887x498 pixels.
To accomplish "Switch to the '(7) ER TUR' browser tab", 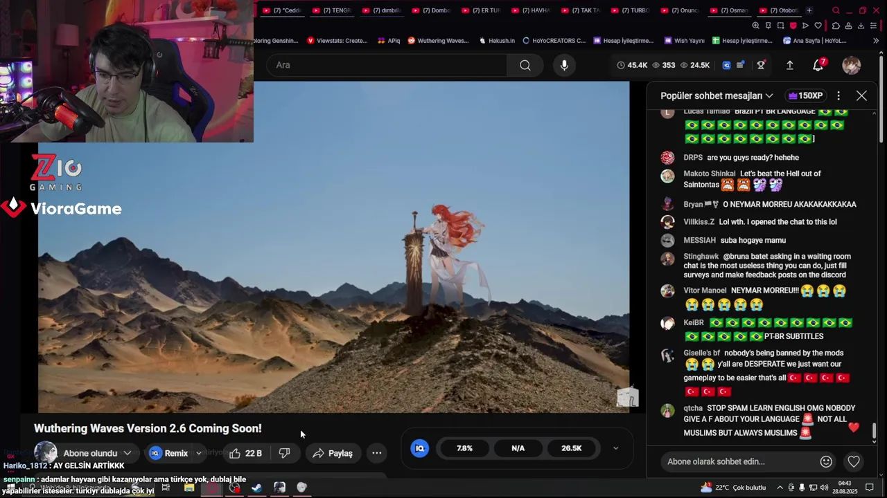I will (482, 10).
